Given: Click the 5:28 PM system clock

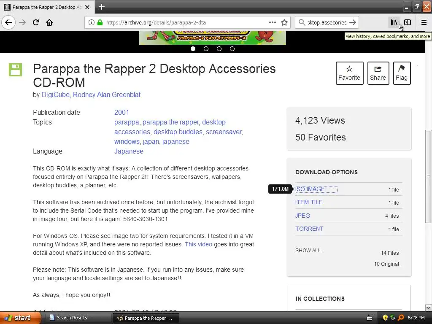Looking at the screenshot, I should click(x=416, y=318).
